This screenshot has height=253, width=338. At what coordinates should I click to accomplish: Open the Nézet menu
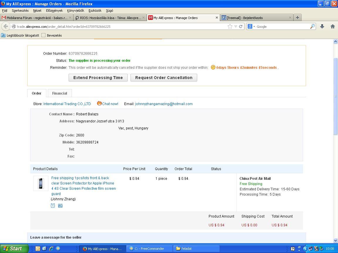pos(37,11)
